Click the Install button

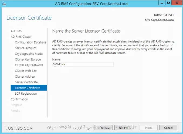pyautogui.click(x=148, y=128)
